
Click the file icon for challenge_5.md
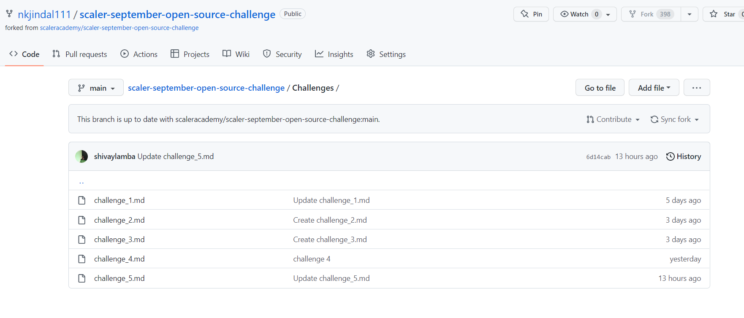(82, 278)
